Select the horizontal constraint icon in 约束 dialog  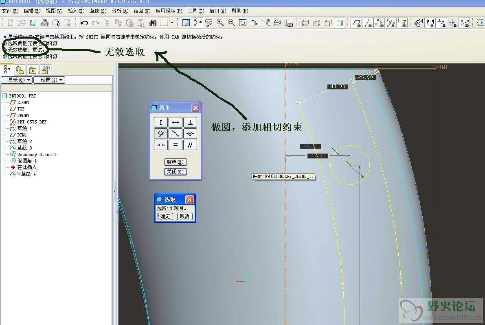tap(176, 123)
